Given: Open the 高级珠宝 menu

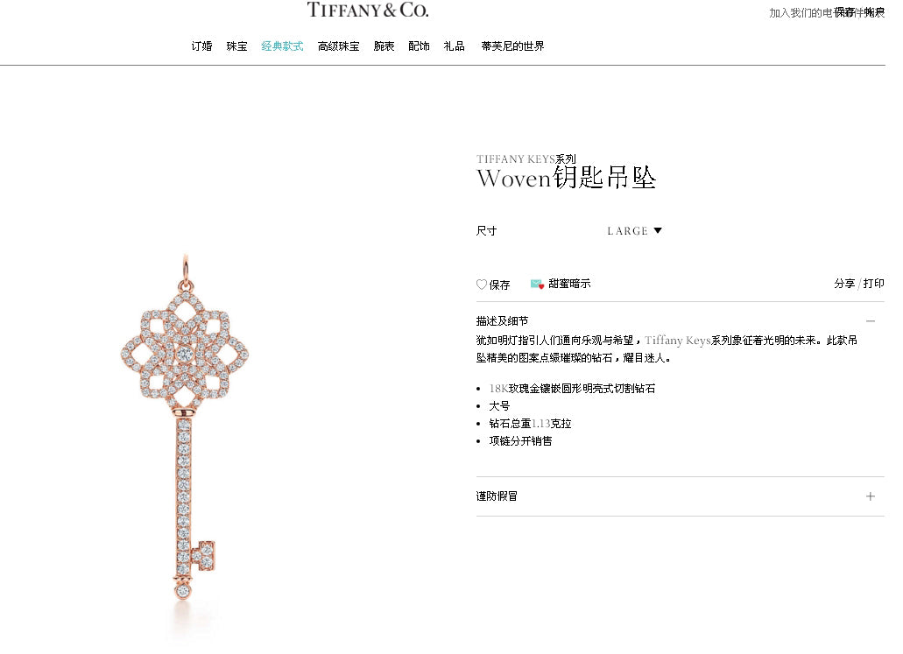Looking at the screenshot, I should (x=339, y=46).
